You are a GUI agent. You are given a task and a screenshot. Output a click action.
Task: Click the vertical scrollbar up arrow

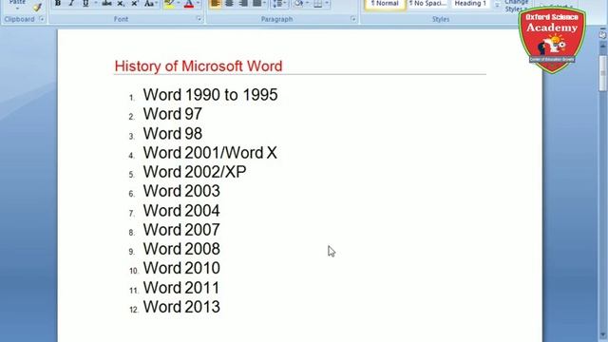coord(602,46)
